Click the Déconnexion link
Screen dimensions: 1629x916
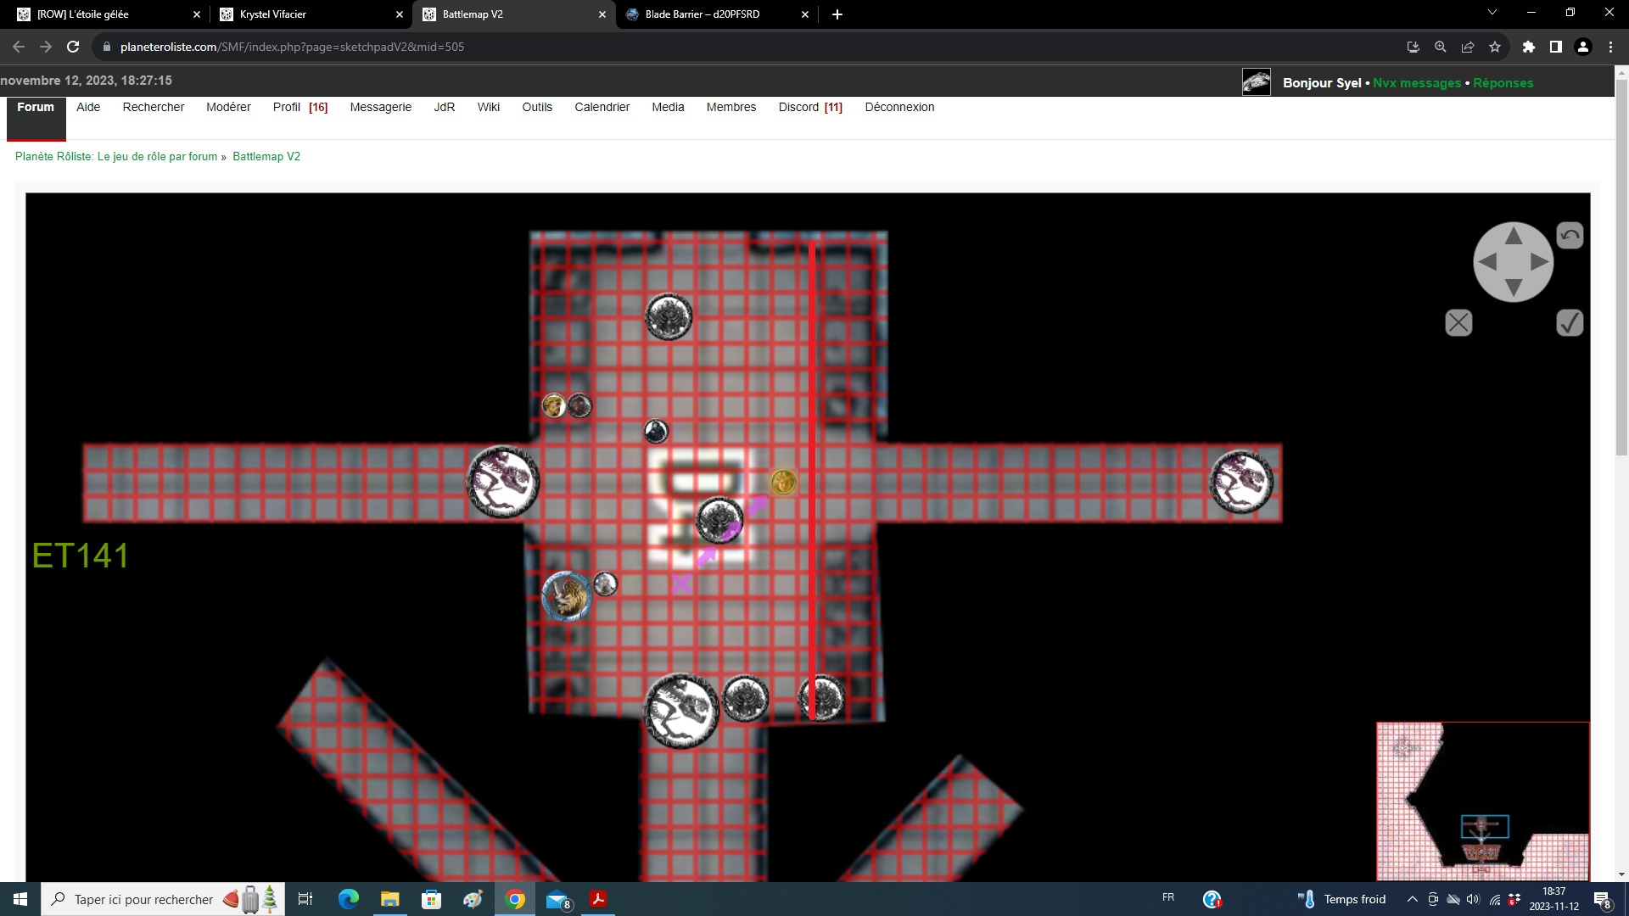899,107
